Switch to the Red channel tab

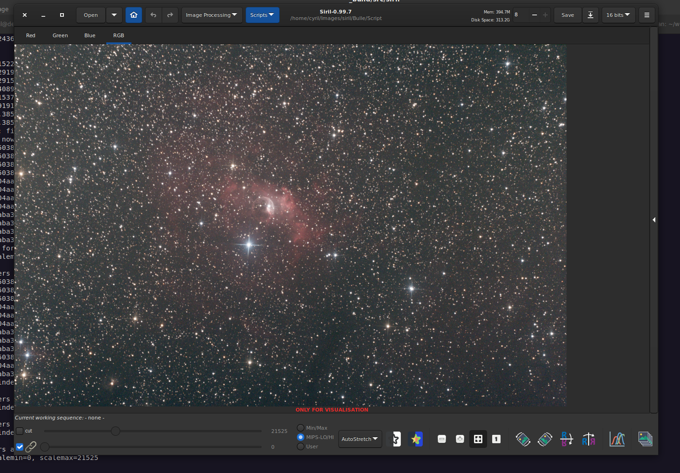[31, 35]
